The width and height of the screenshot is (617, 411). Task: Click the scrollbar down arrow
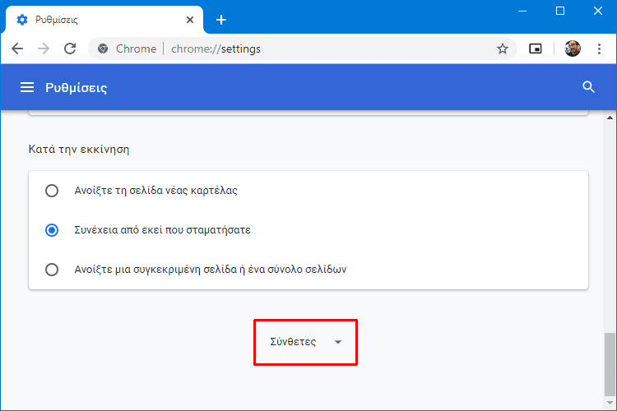(x=610, y=403)
